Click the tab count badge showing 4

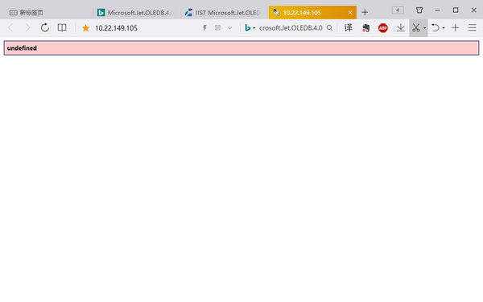click(398, 10)
